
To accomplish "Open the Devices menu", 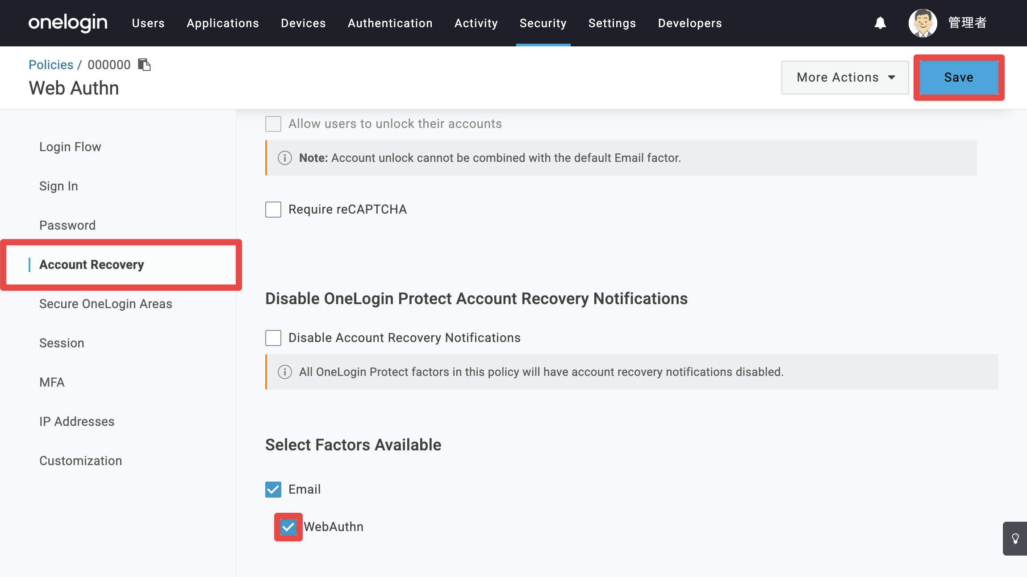I will tap(303, 23).
